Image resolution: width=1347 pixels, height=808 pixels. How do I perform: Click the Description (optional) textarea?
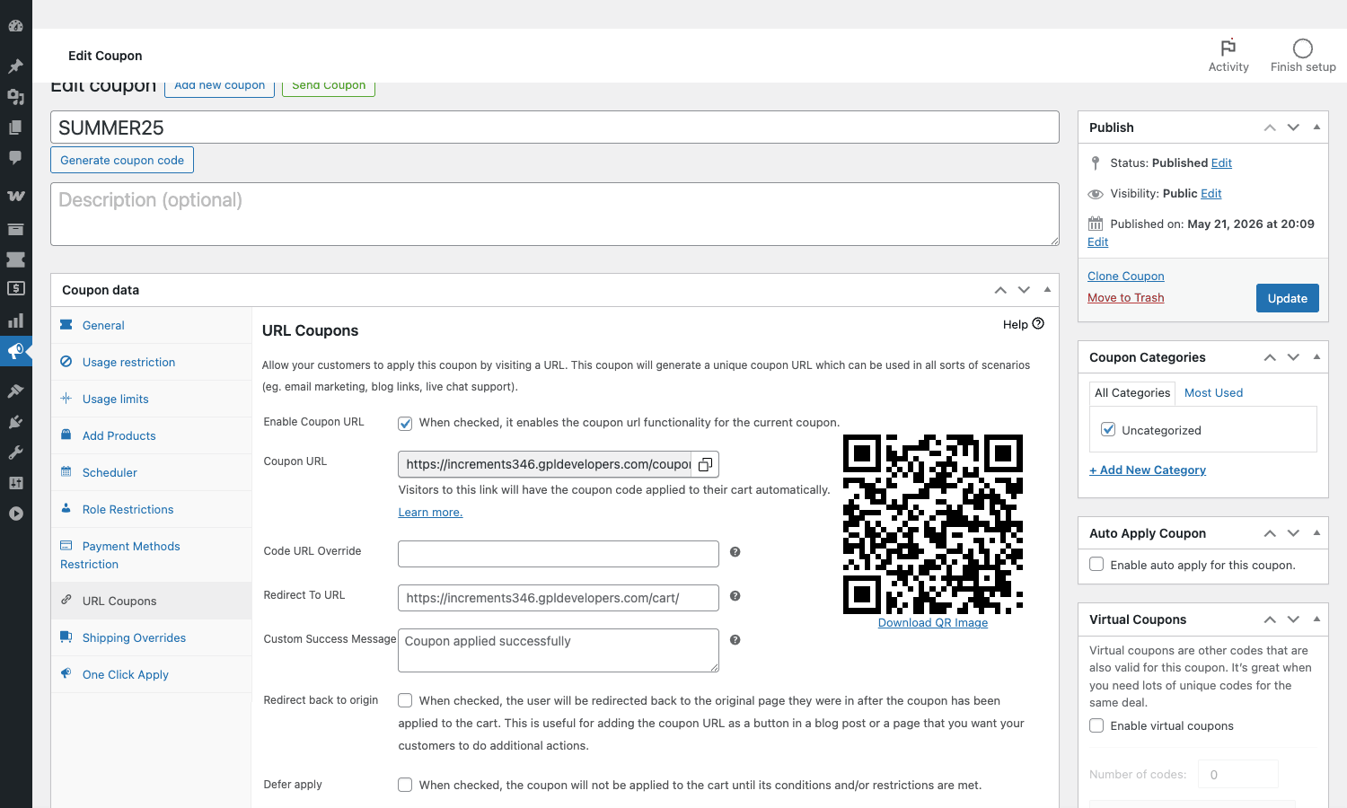(555, 215)
